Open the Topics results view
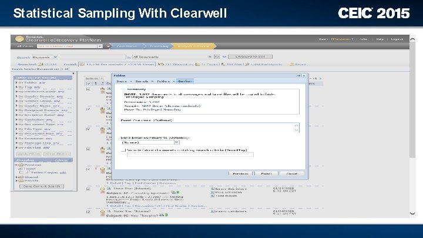This screenshot has height=238, width=423. (207, 65)
